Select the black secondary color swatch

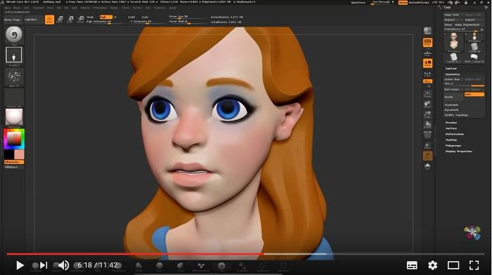point(8,154)
